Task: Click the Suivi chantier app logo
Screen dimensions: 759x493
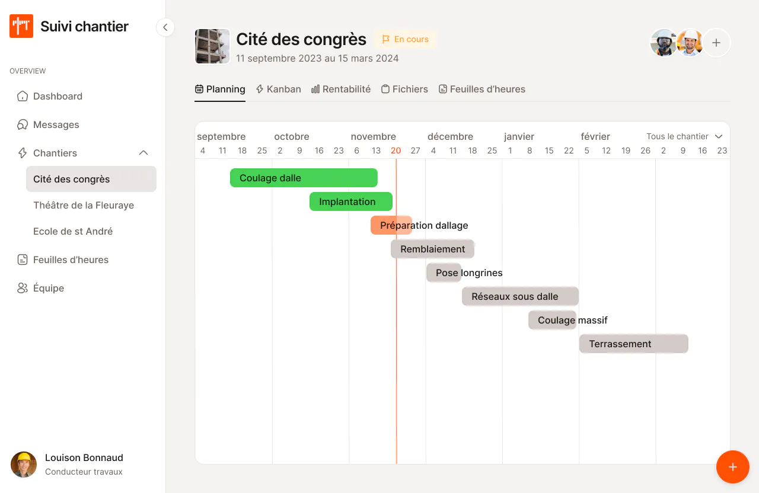Action: 21,26
